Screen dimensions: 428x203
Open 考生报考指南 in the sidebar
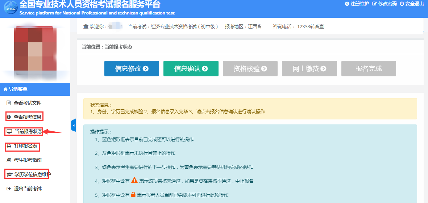coord(28,160)
